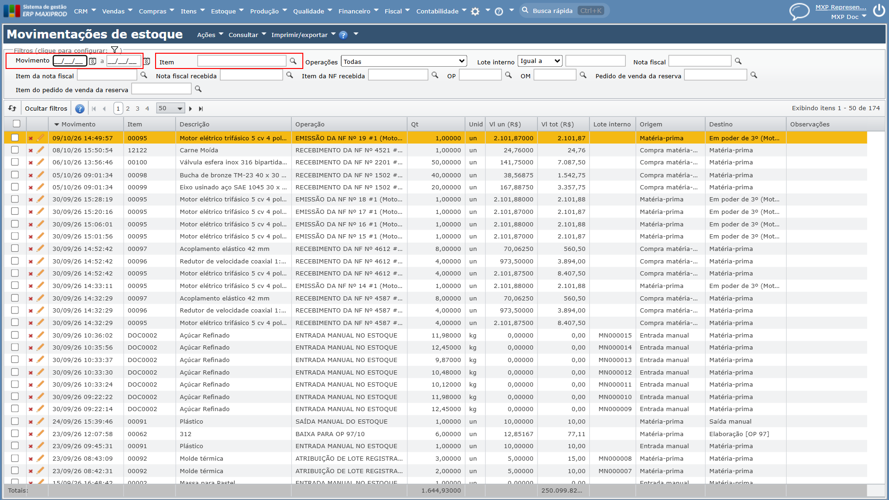Click the power/logout icon
This screenshot has width=889, height=500.
[879, 10]
